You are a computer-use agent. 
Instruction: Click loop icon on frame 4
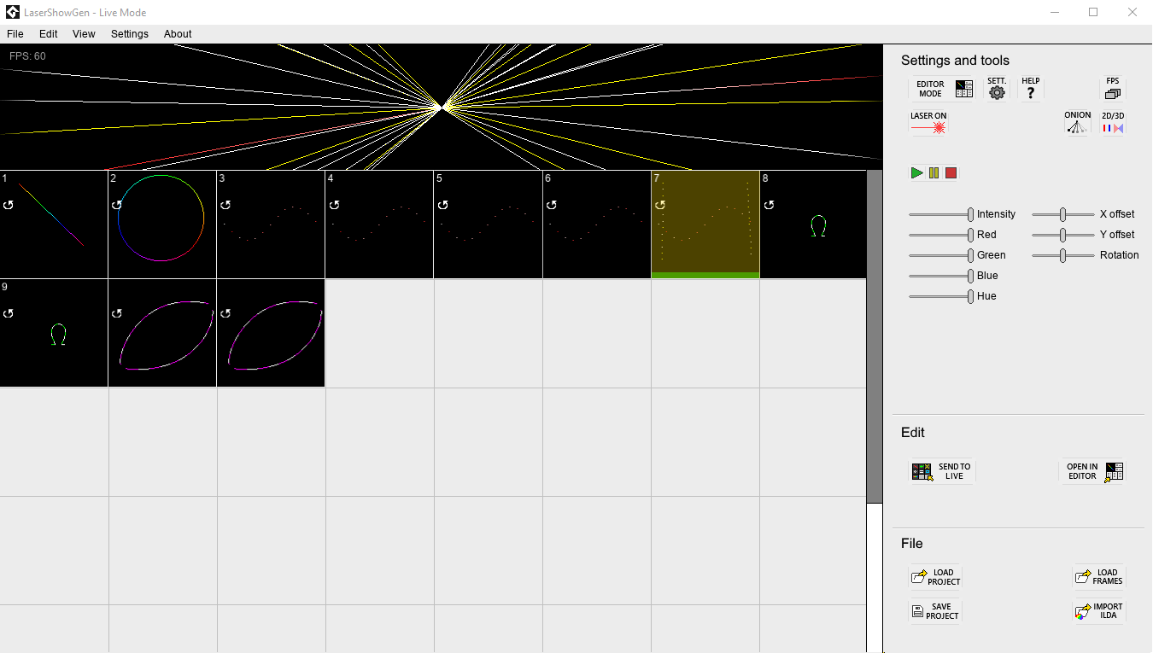334,205
